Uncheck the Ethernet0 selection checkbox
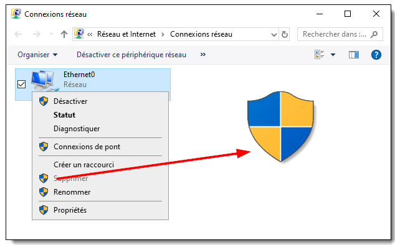The height and width of the screenshot is (245, 395). [21, 85]
